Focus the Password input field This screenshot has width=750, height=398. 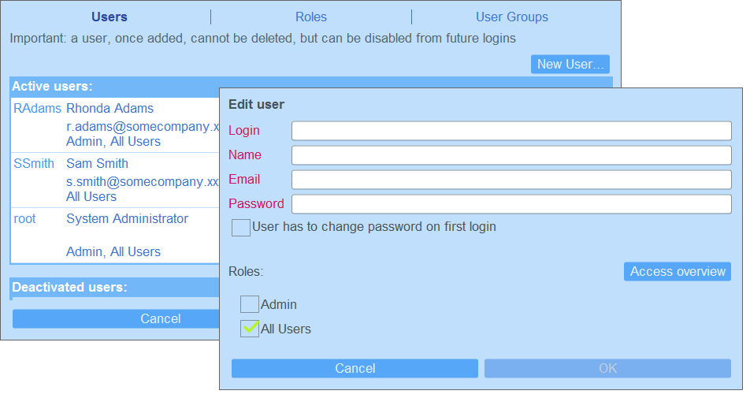511,204
